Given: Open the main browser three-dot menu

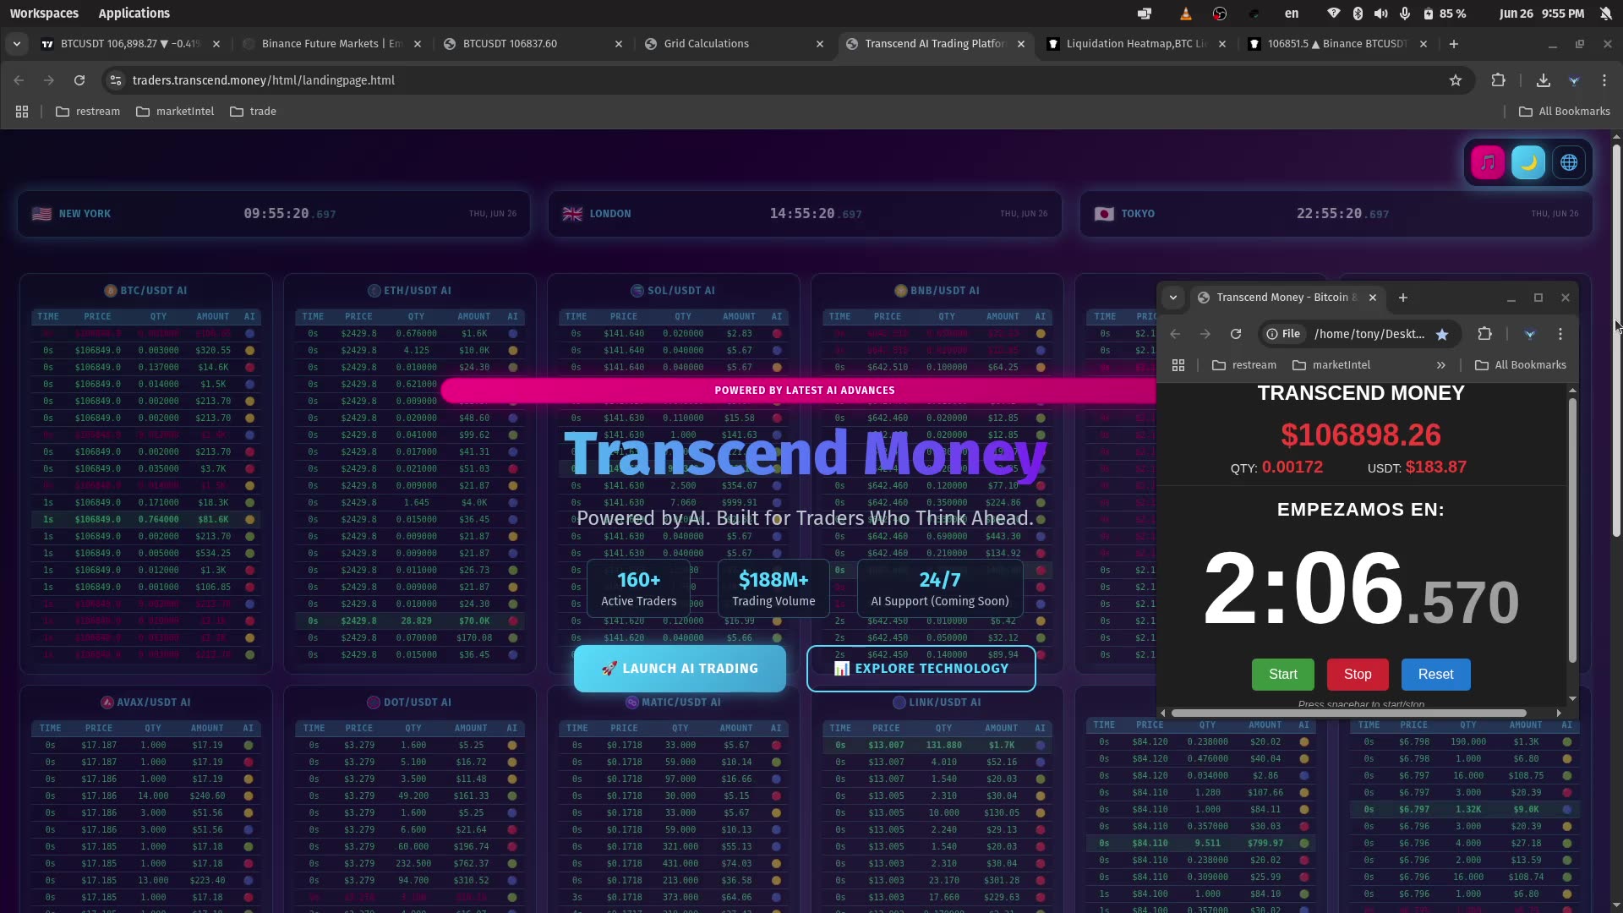Looking at the screenshot, I should [1604, 80].
